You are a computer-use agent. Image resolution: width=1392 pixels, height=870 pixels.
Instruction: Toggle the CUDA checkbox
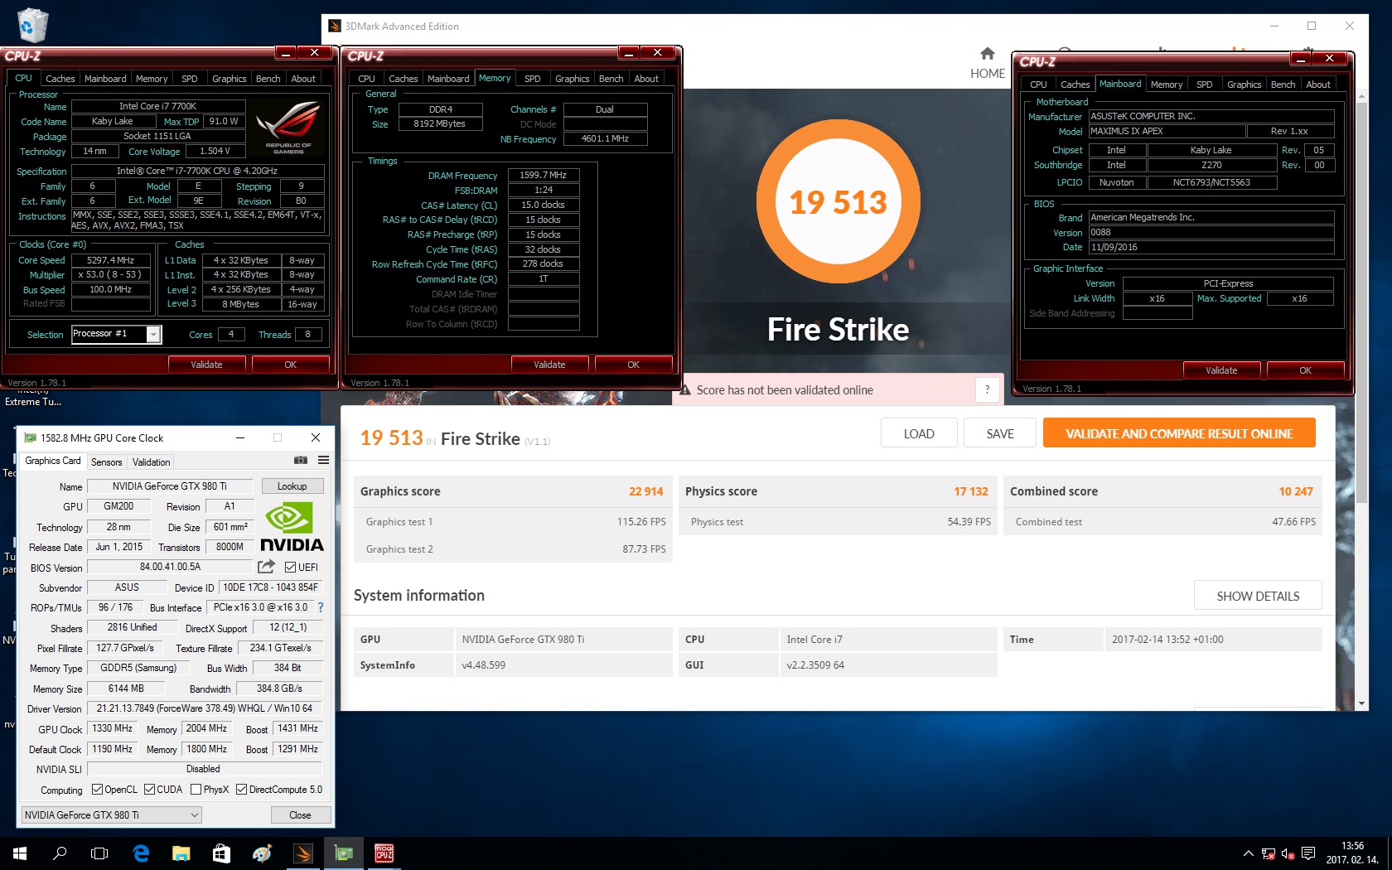(149, 790)
